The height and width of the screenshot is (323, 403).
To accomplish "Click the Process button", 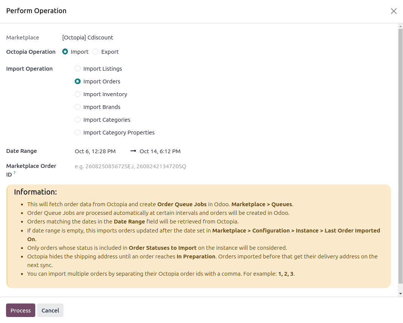I will pos(21,310).
